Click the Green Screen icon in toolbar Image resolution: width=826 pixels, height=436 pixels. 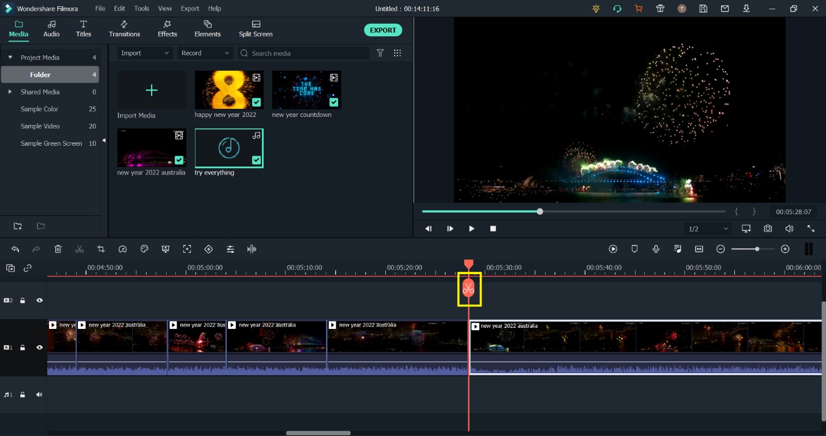point(166,249)
